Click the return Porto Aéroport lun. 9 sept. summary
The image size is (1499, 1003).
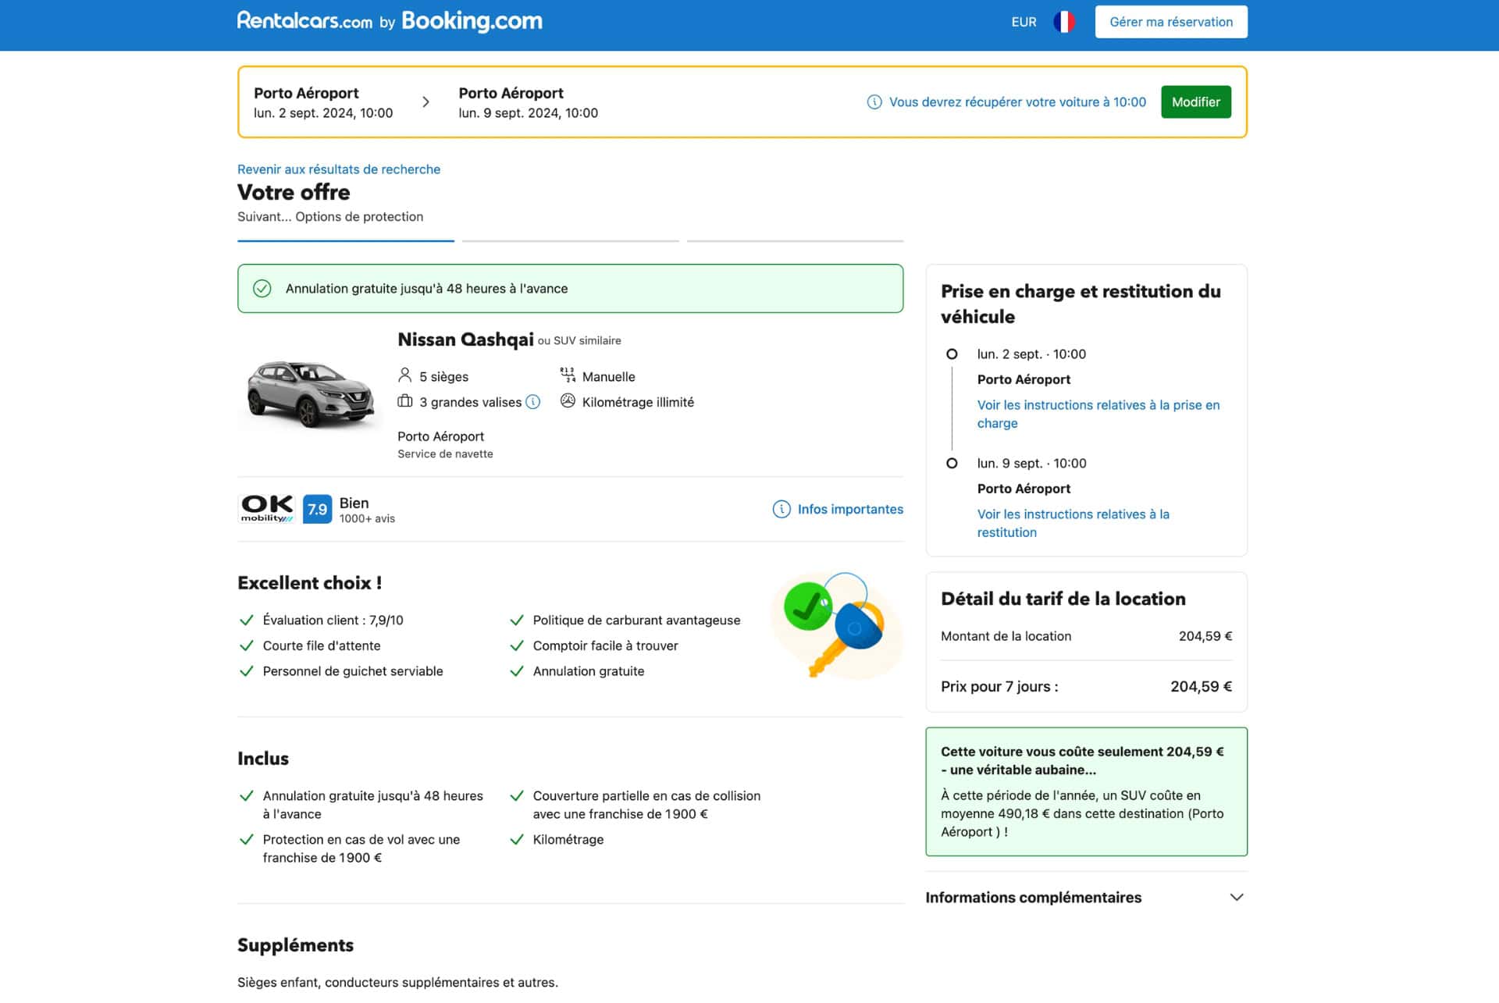tap(528, 102)
